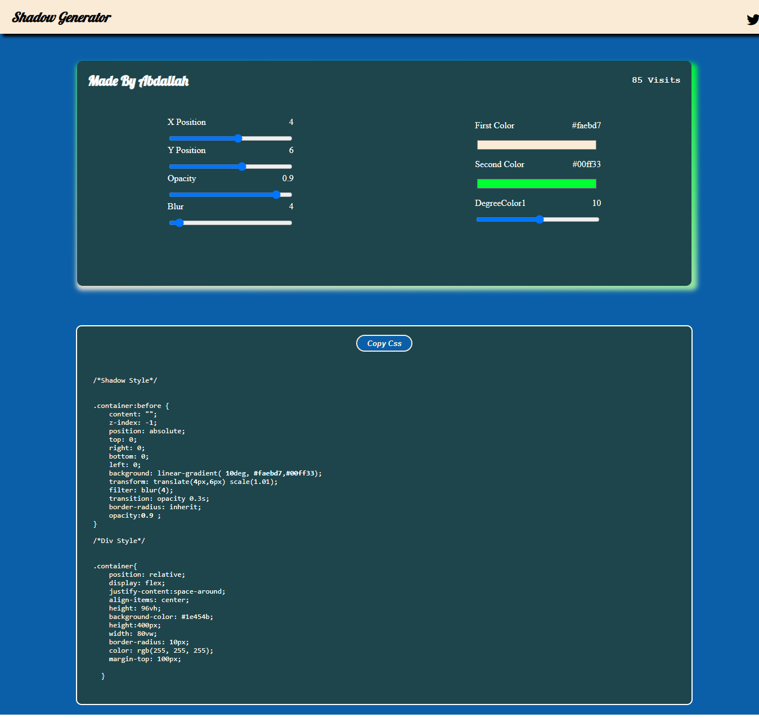Click the X Position label
The height and width of the screenshot is (718, 759).
[x=187, y=122]
